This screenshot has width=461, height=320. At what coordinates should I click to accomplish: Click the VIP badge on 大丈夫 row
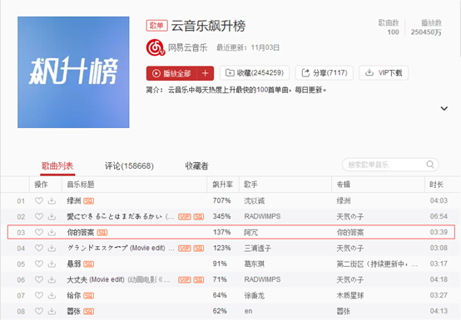(x=185, y=280)
